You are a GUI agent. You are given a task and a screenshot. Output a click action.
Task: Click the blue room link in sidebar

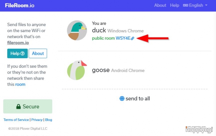(20, 85)
